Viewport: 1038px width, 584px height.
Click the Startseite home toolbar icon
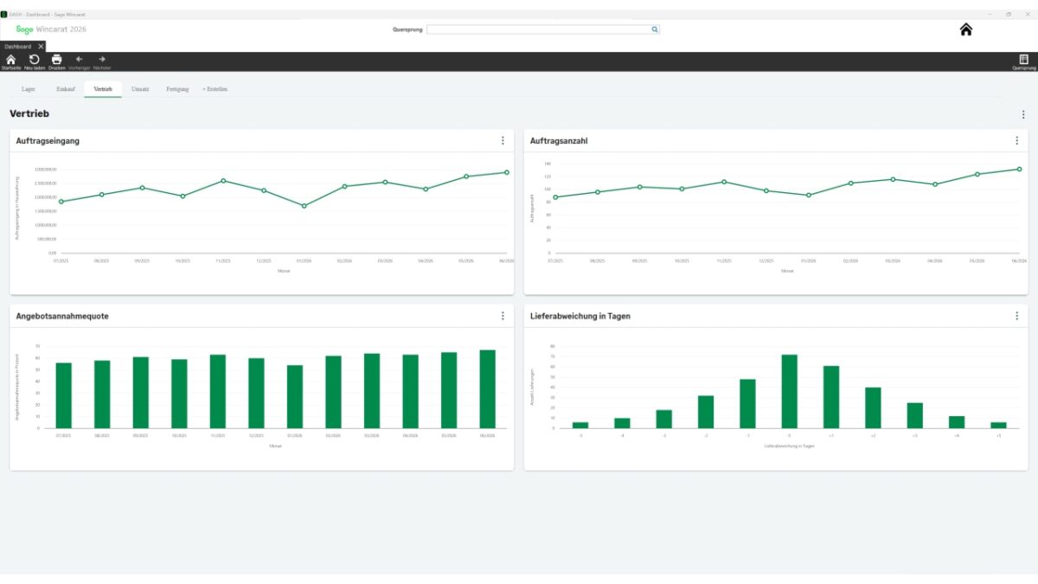coord(11,61)
